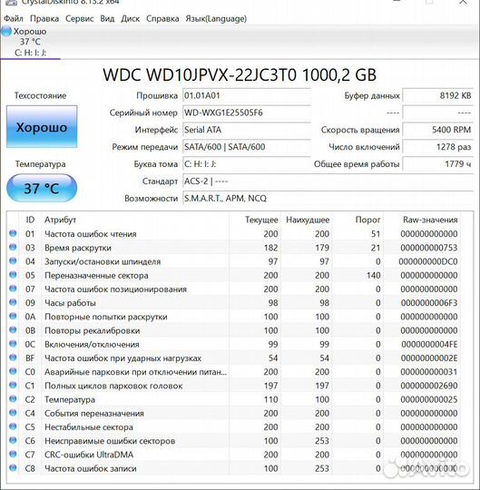Screen dimensions: 480x490
Task: Select attribute text Переназначенные сектора
Action: click(96, 275)
